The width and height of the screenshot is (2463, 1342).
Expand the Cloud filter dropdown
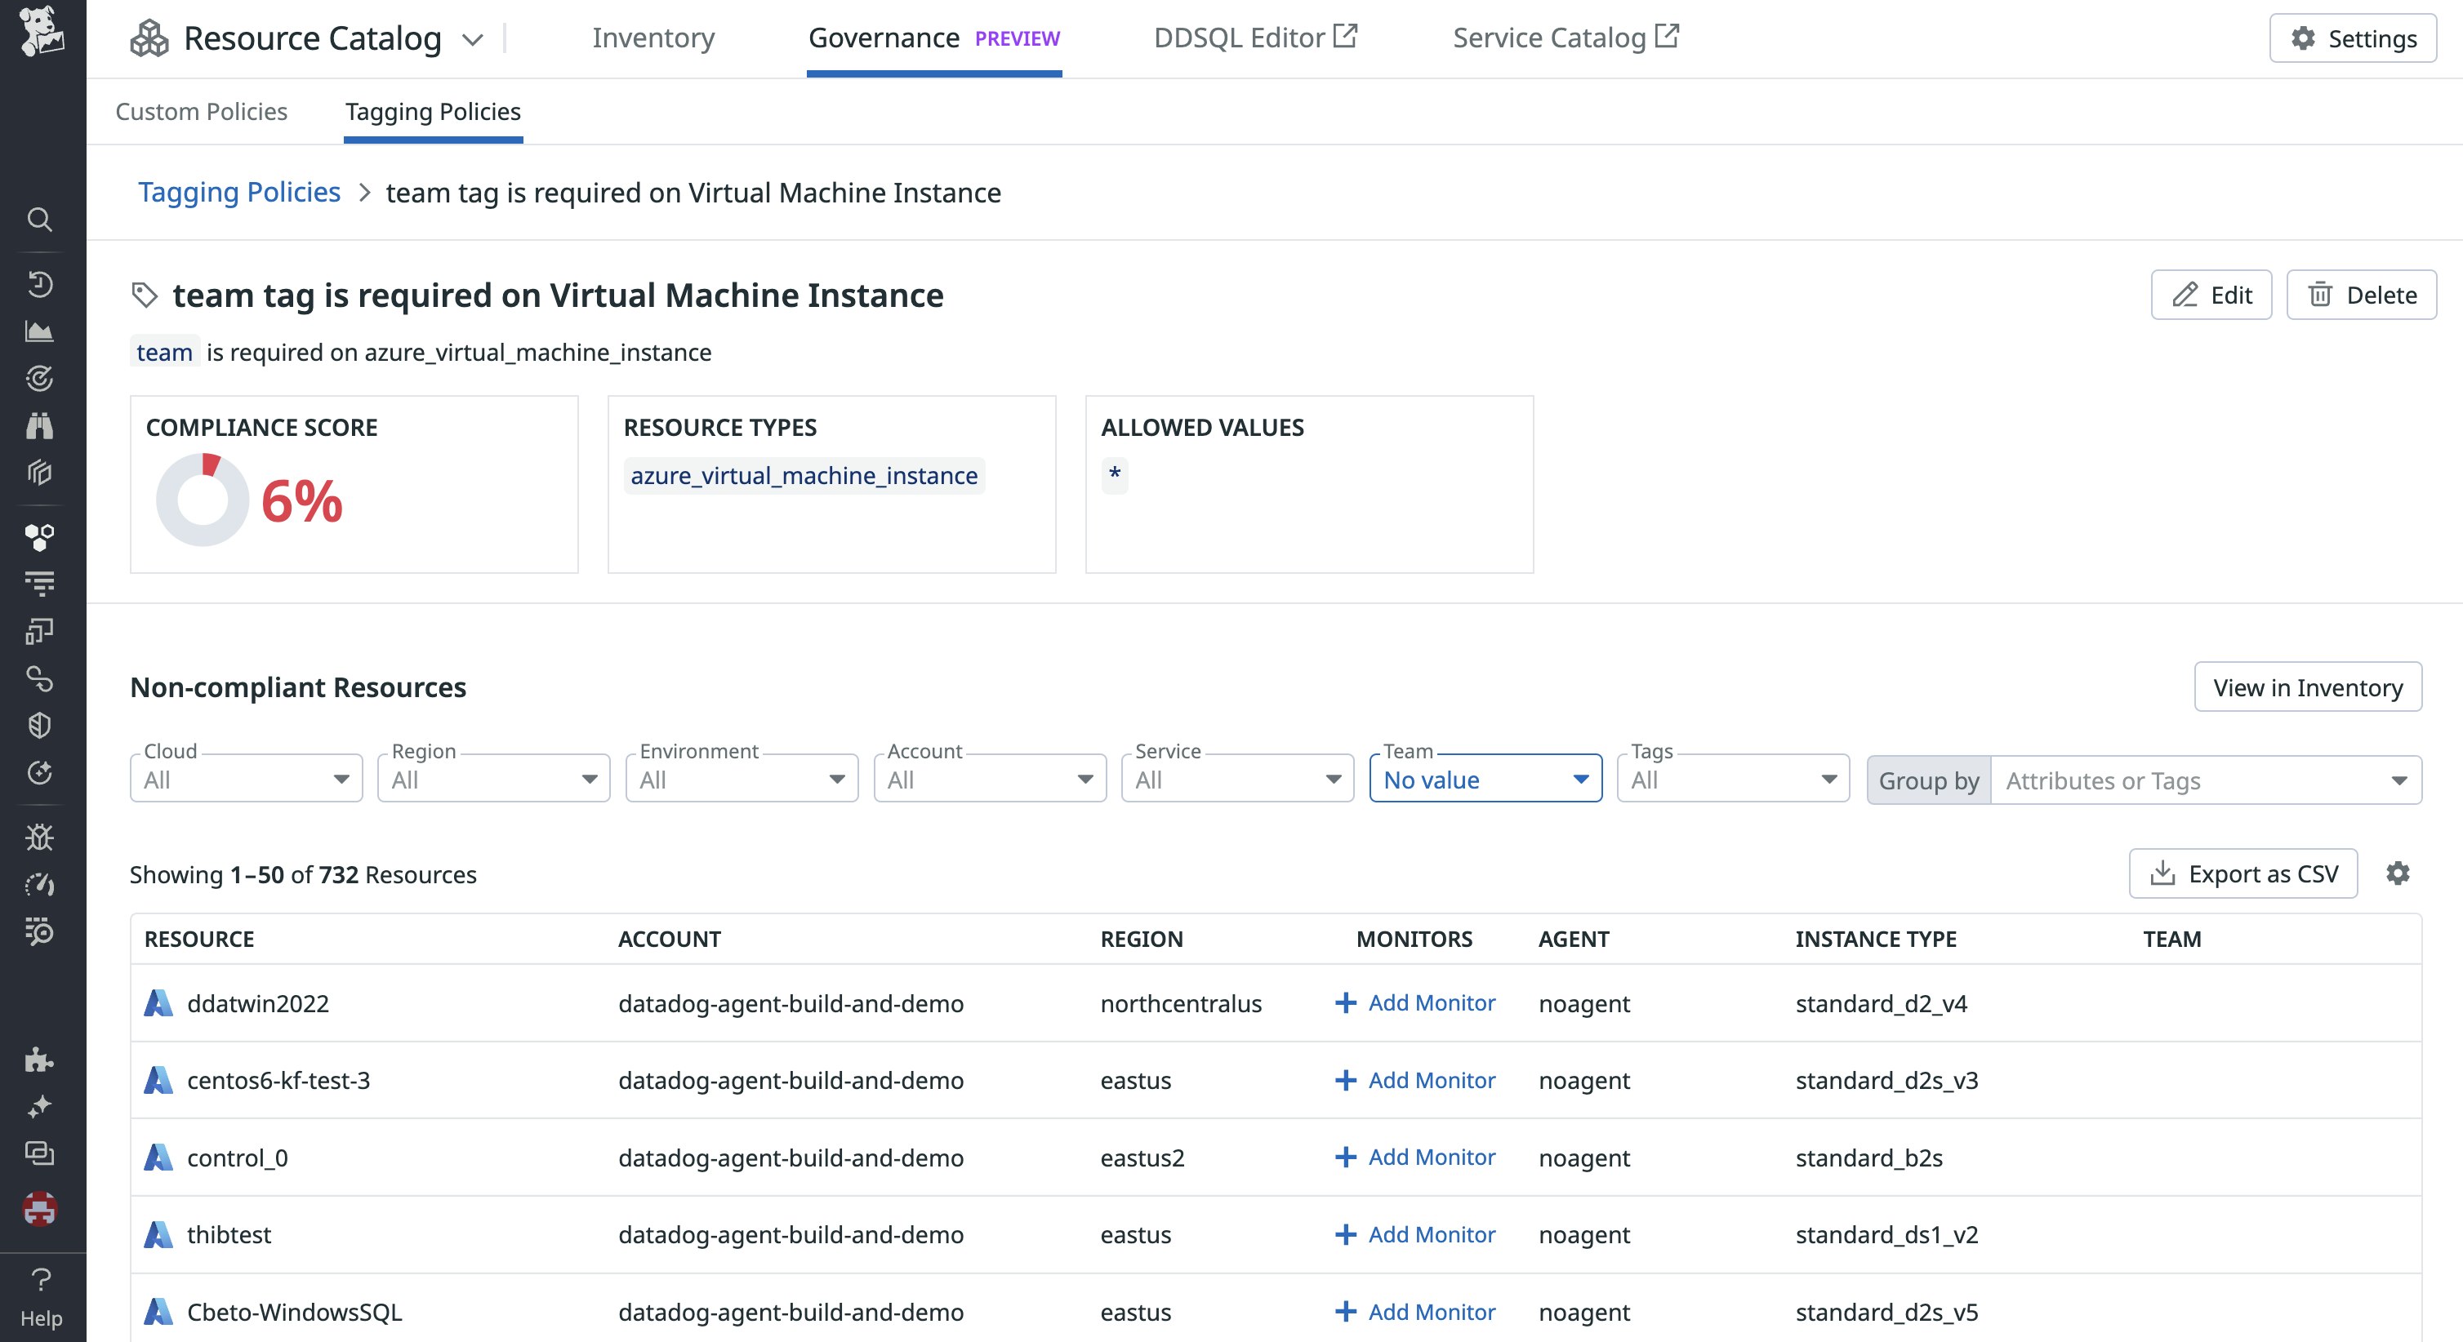(x=246, y=780)
